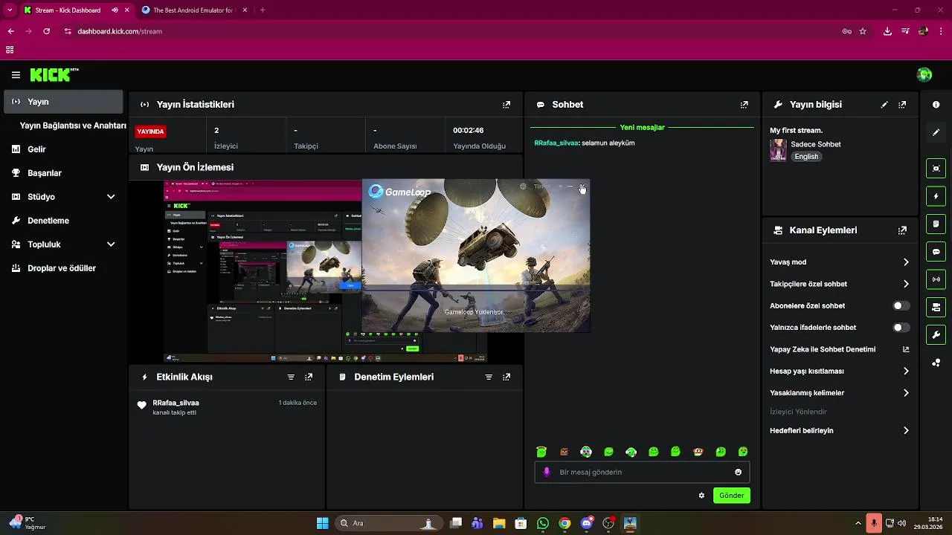This screenshot has height=535, width=952.
Task: Click the stream preview video thumbnail
Action: 326,271
